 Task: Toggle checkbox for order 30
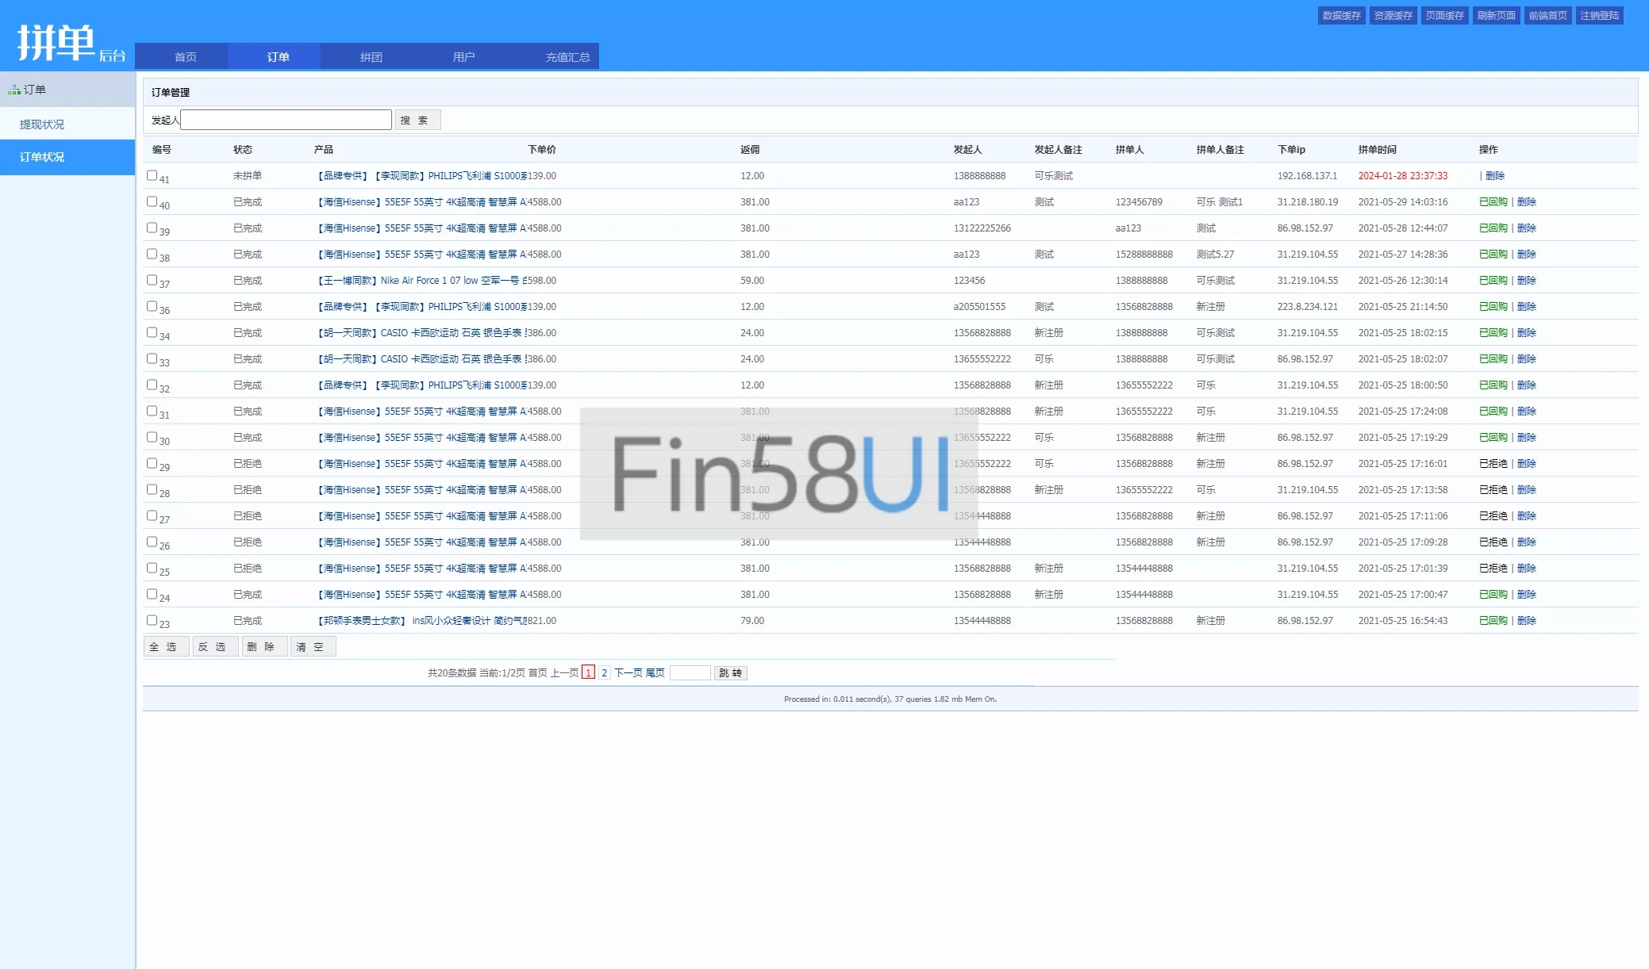tap(152, 437)
